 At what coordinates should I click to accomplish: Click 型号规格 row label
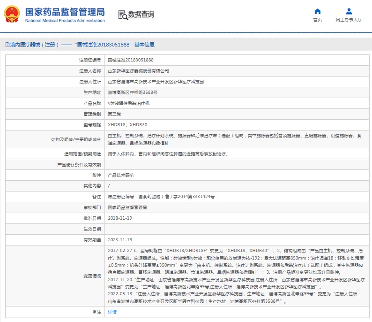click(x=92, y=125)
